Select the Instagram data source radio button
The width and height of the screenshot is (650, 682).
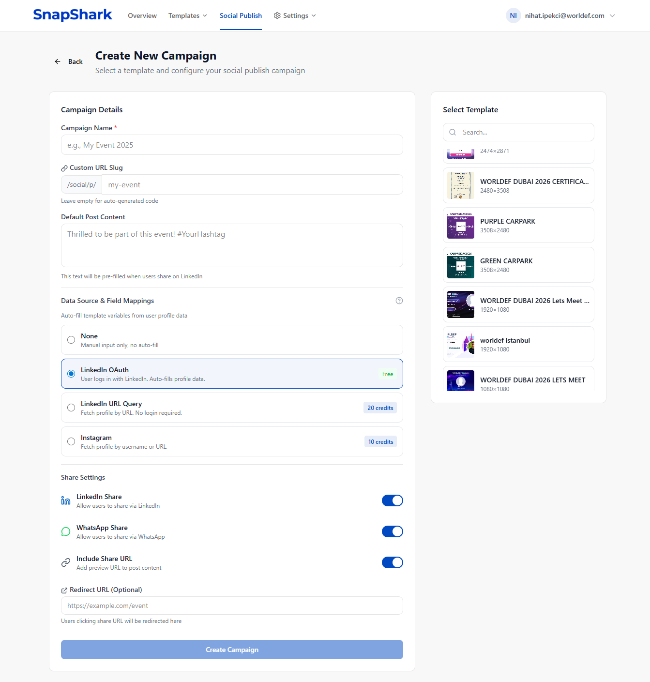[x=71, y=441]
